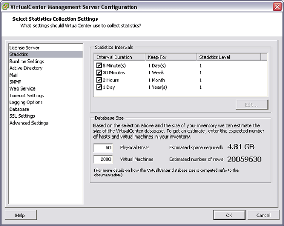This screenshot has height=226, width=284.
Task: Click the Interval Duration column header
Action: 120,57
